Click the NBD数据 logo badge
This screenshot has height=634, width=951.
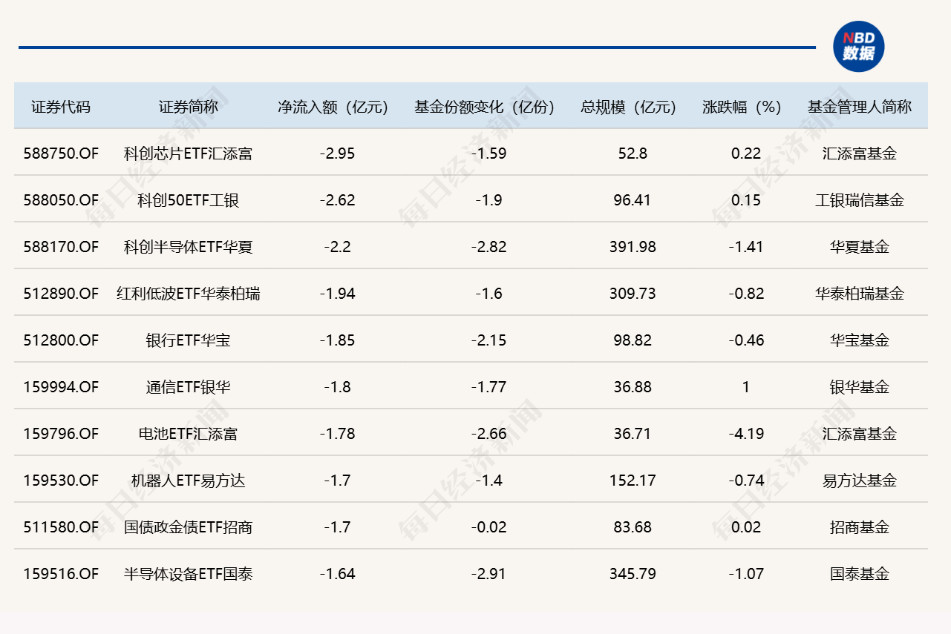(x=858, y=47)
